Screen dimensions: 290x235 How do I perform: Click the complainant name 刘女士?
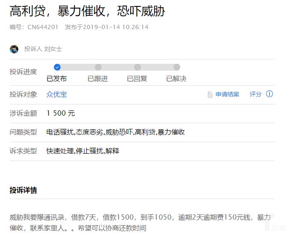point(53,49)
